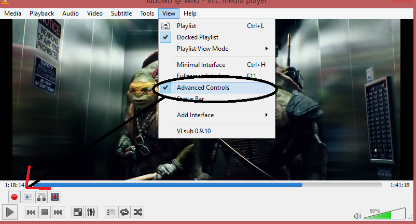Click total duration label 1:41:18
The width and height of the screenshot is (416, 224).
coord(399,185)
